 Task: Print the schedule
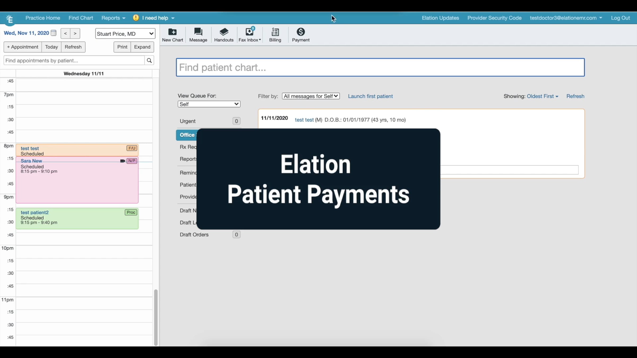tap(122, 47)
